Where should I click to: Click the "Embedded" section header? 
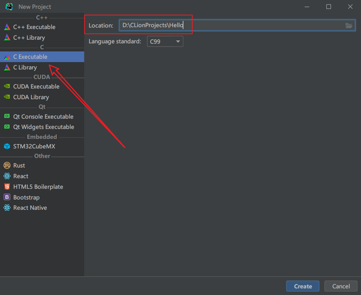[42, 137]
